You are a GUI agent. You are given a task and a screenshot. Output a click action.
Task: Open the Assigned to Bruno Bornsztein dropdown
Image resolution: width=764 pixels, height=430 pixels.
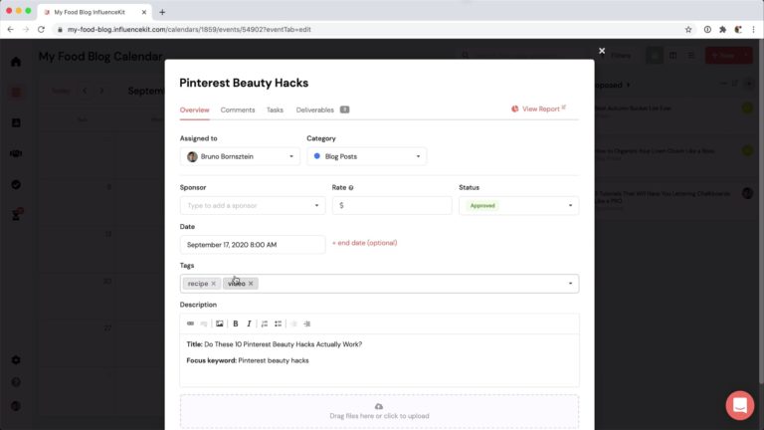(x=240, y=156)
